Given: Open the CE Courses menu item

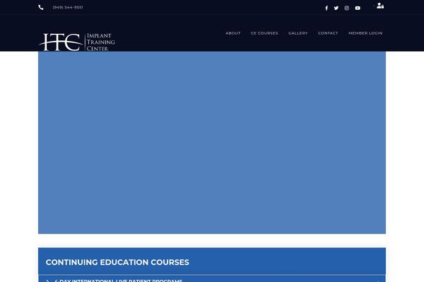Looking at the screenshot, I should (x=264, y=33).
